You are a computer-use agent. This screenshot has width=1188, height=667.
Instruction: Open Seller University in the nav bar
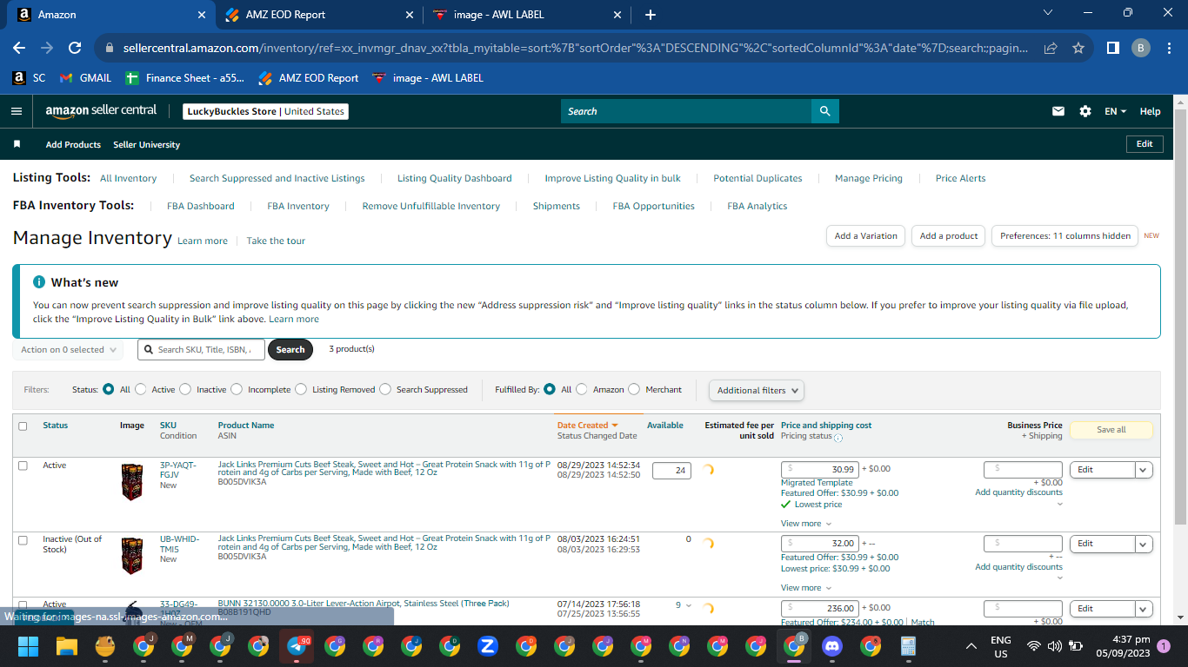coord(146,144)
